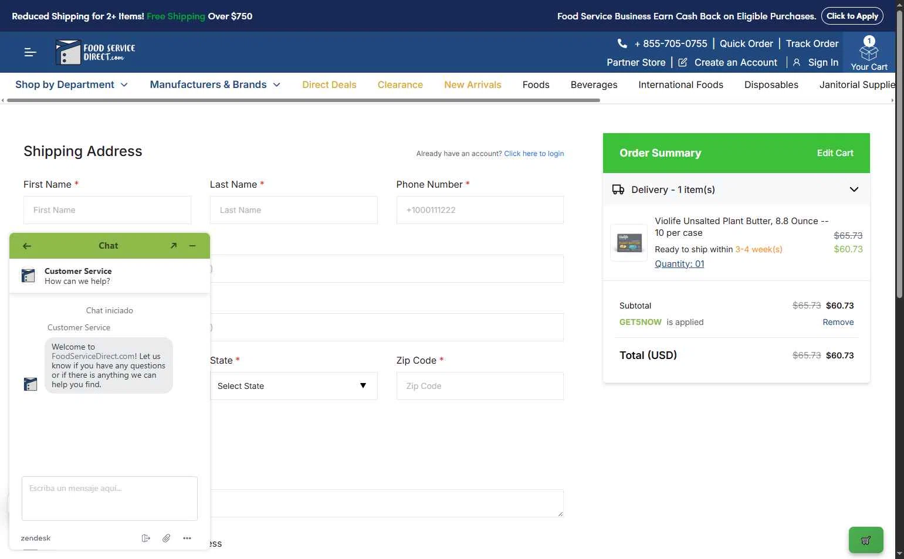The image size is (904, 559).
Task: Click the chat message text box
Action: click(x=110, y=499)
